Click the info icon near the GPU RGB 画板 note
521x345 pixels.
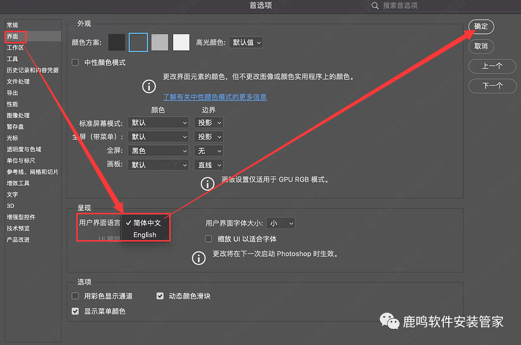coord(208,184)
